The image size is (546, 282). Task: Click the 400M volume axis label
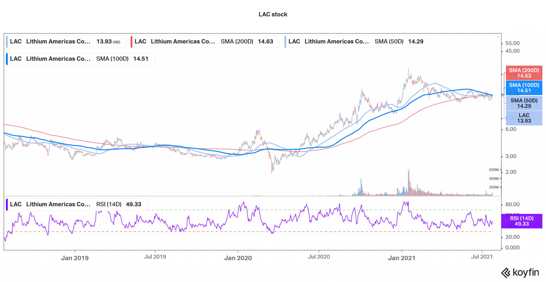point(494,179)
